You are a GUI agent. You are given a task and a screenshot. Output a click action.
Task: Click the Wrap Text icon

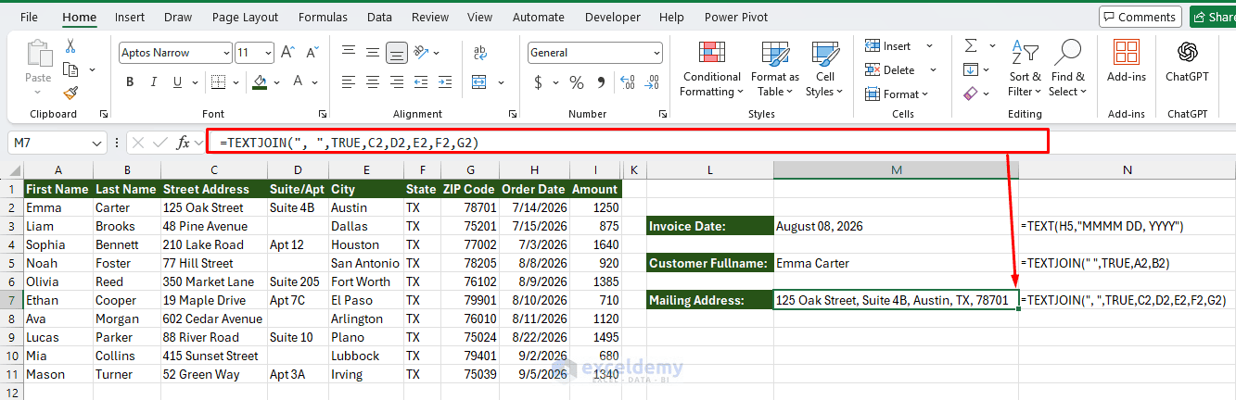coord(481,53)
